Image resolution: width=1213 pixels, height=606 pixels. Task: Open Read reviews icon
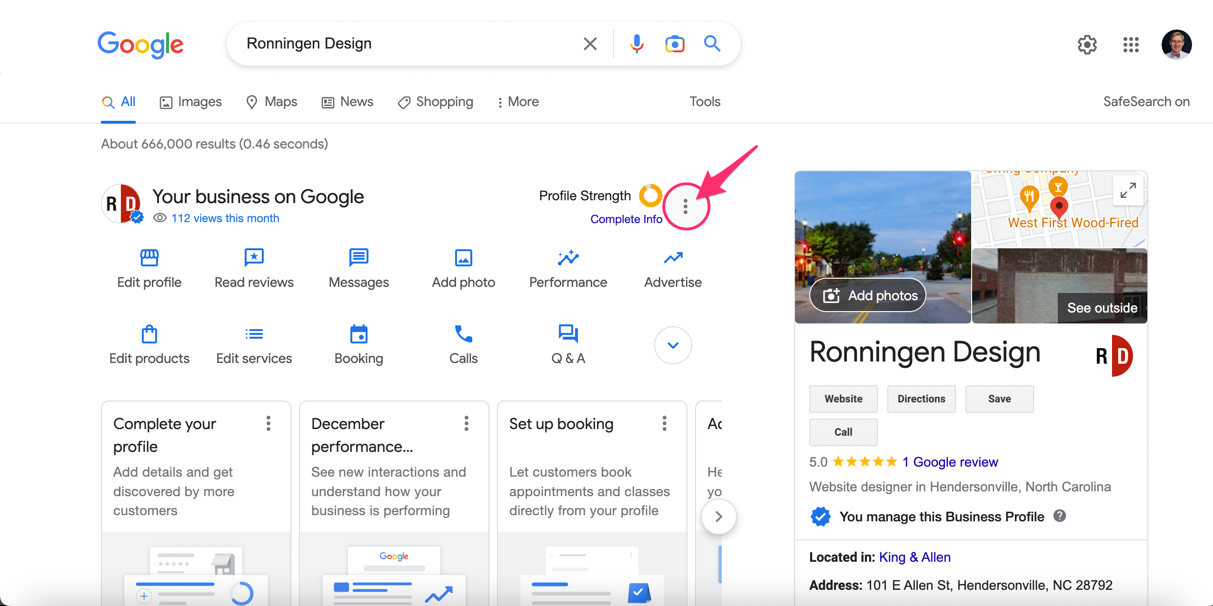click(254, 257)
